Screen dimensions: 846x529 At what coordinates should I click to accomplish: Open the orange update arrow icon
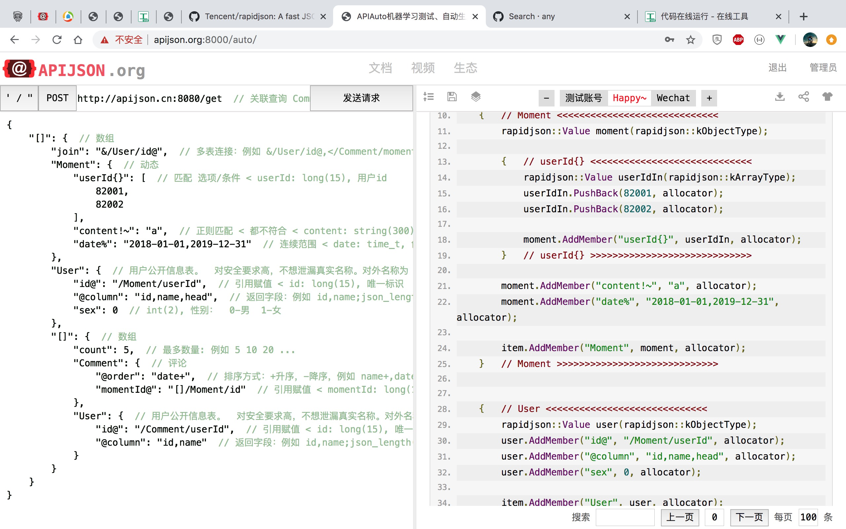[x=831, y=40]
